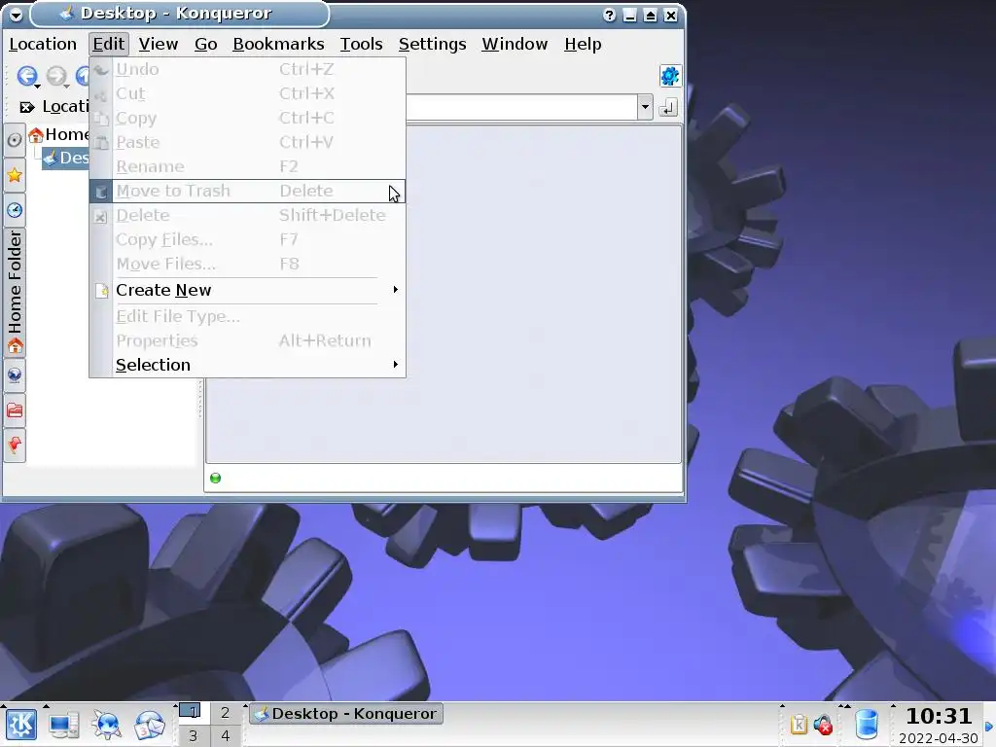
Task: Open the Go menu
Action: (206, 44)
